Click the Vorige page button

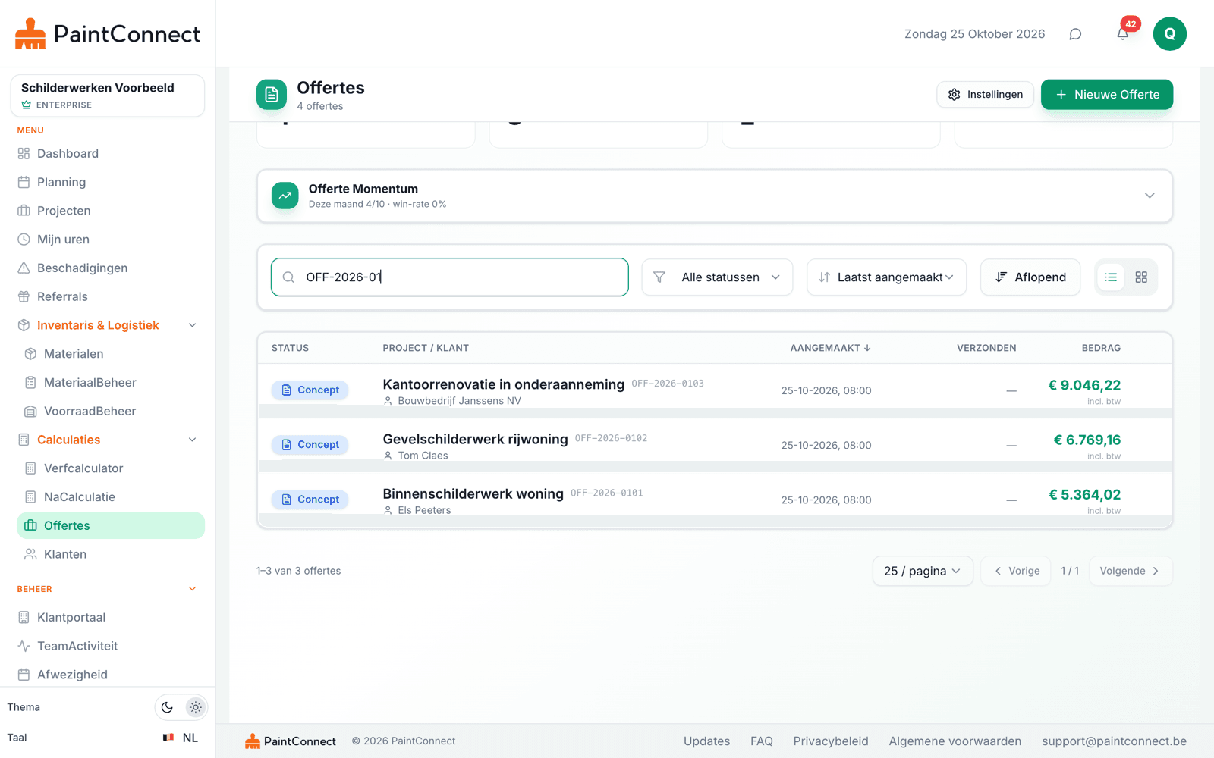pos(1016,571)
